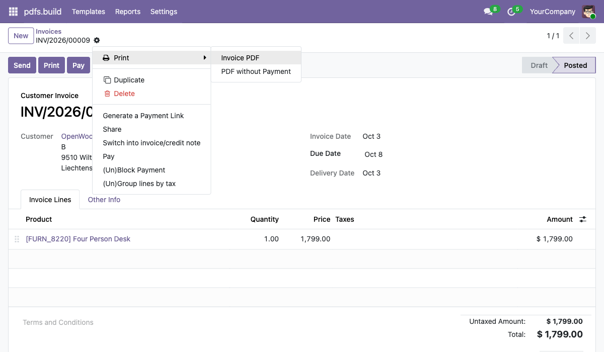Click the printer icon in the menu
604x352 pixels.
[x=106, y=58]
